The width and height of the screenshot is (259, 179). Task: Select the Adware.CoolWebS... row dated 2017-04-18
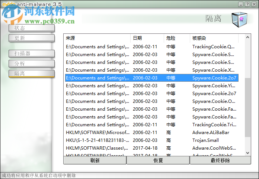151,148
